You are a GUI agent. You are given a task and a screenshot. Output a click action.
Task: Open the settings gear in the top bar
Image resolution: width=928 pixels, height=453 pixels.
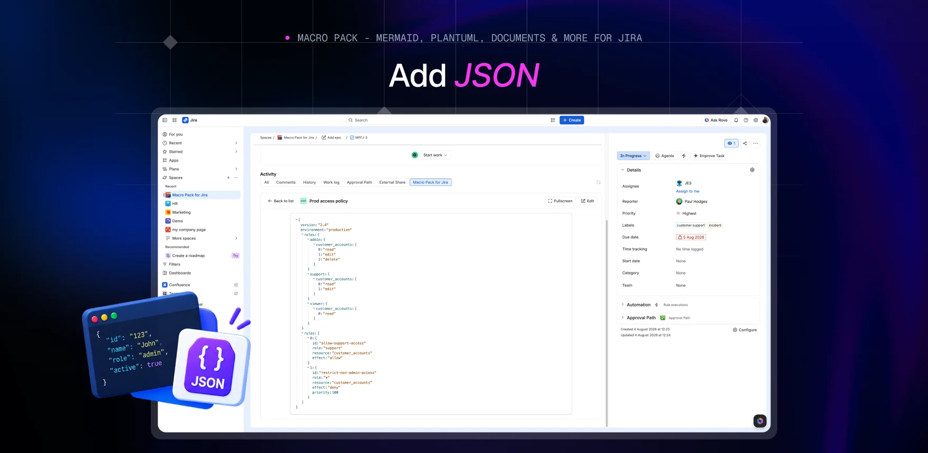click(x=756, y=120)
